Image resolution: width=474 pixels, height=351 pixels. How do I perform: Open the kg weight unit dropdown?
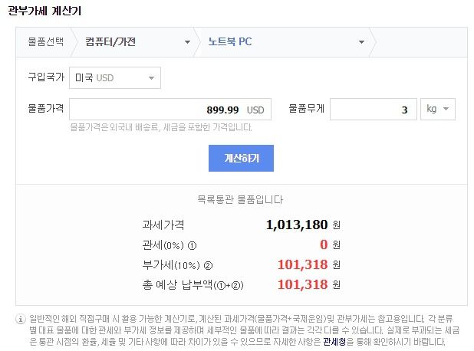coord(437,109)
